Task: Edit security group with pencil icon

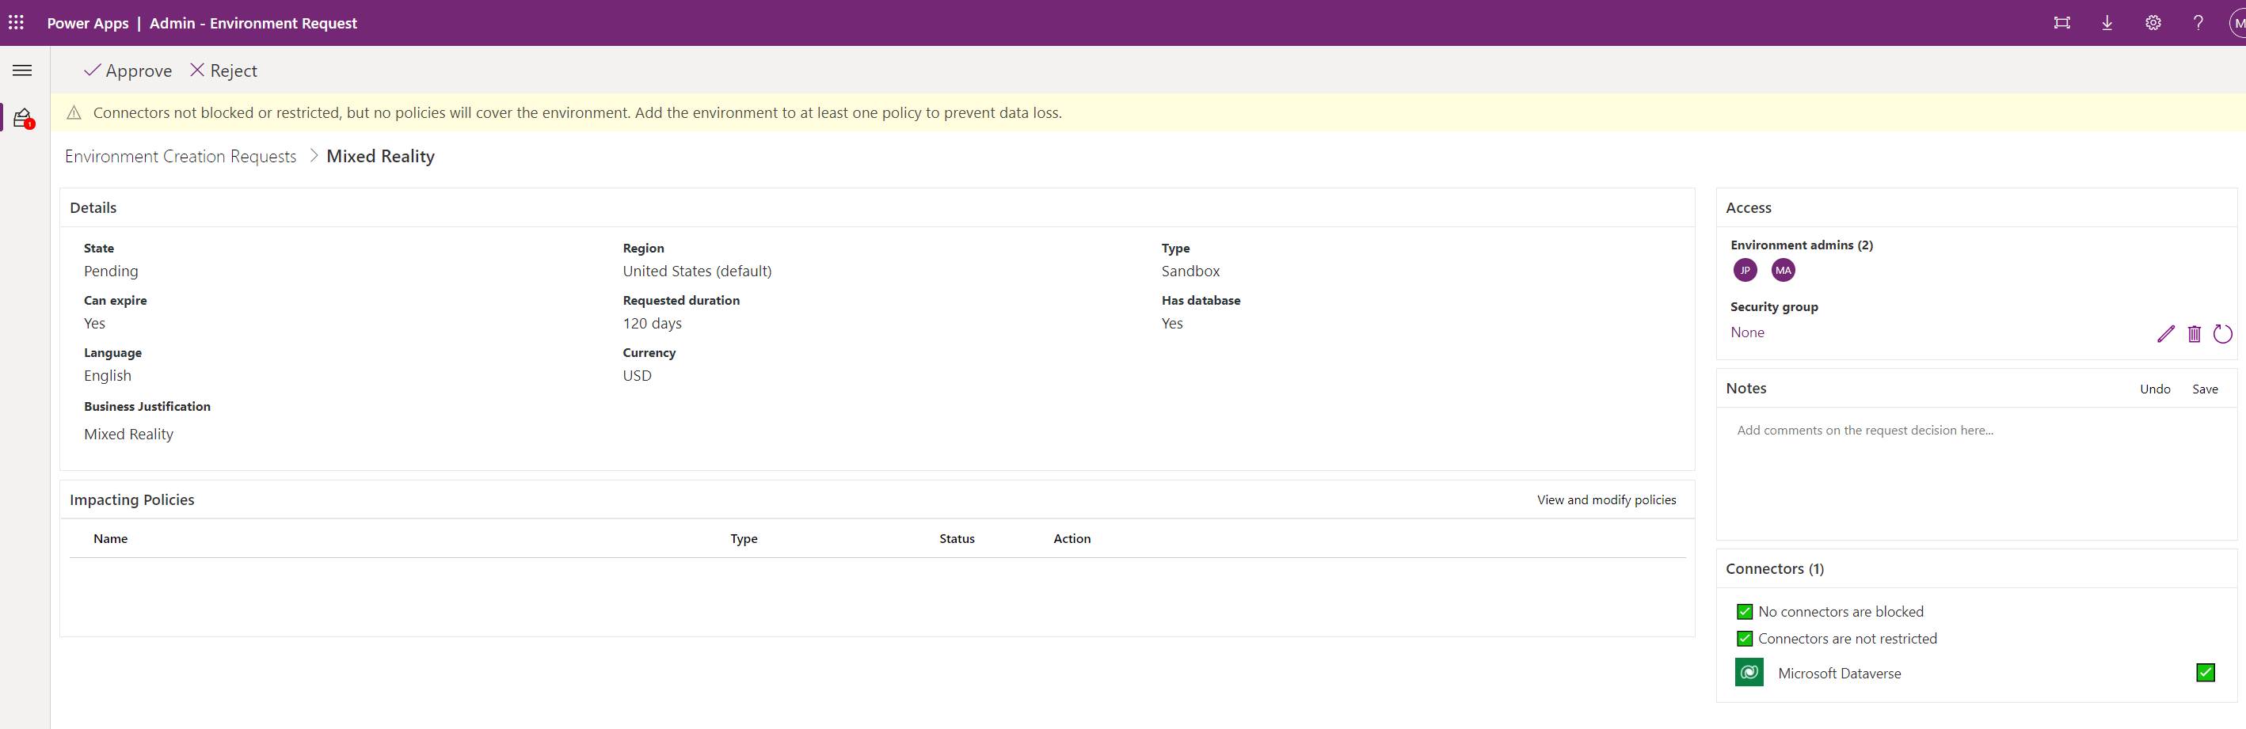Action: point(2165,333)
